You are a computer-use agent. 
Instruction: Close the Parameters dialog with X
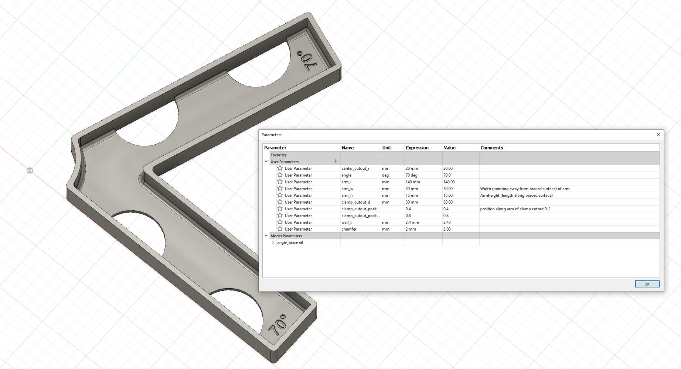point(658,135)
